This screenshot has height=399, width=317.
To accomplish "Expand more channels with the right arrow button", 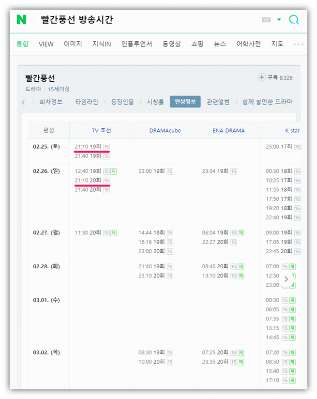I will [x=287, y=279].
